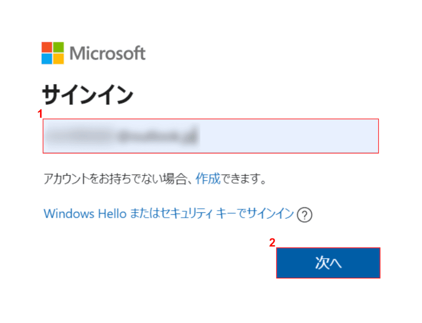422x323 pixels.
Task: Open the 作成 account creation link
Action: pos(208,178)
